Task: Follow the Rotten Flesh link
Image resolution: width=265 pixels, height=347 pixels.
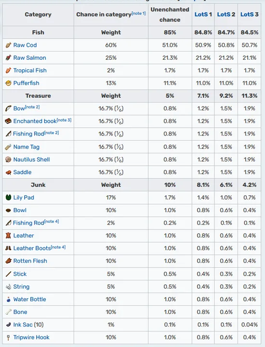Action: point(30,261)
